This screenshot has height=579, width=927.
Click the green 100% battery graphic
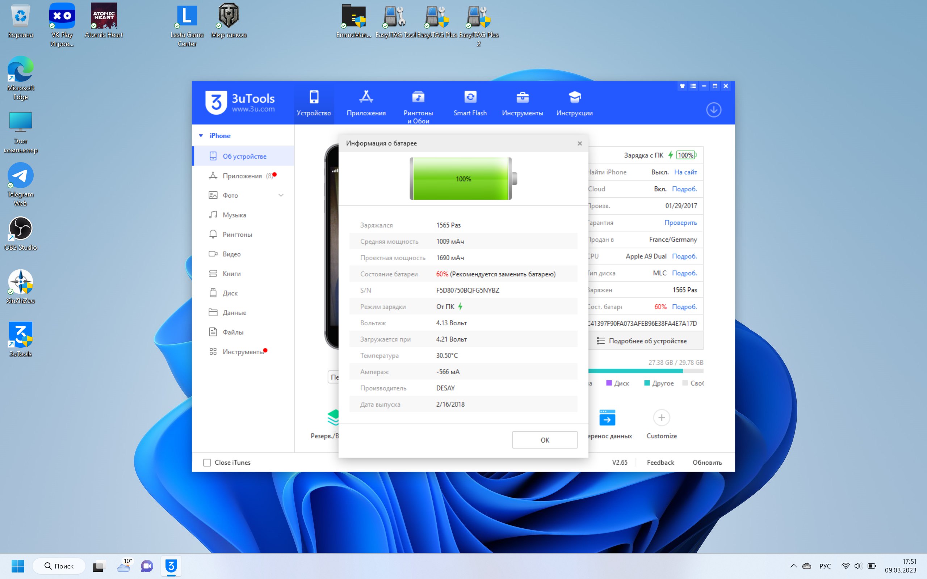(463, 178)
